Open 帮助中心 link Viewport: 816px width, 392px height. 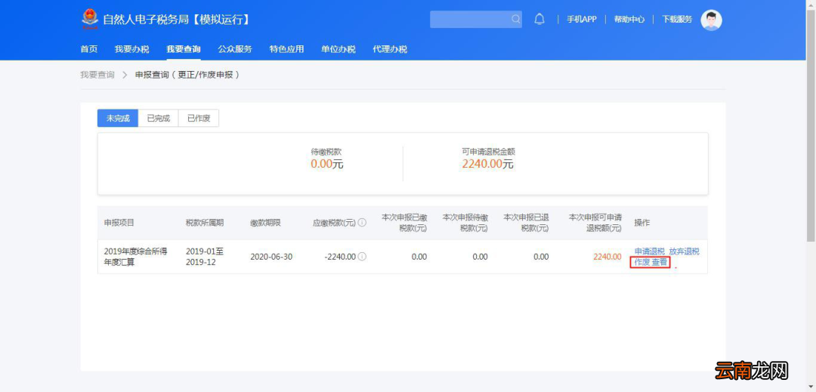(629, 19)
